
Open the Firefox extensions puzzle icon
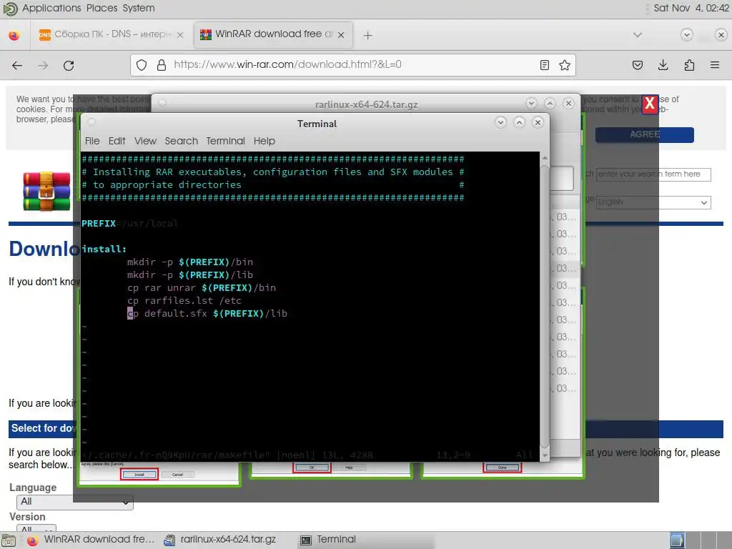(x=689, y=65)
